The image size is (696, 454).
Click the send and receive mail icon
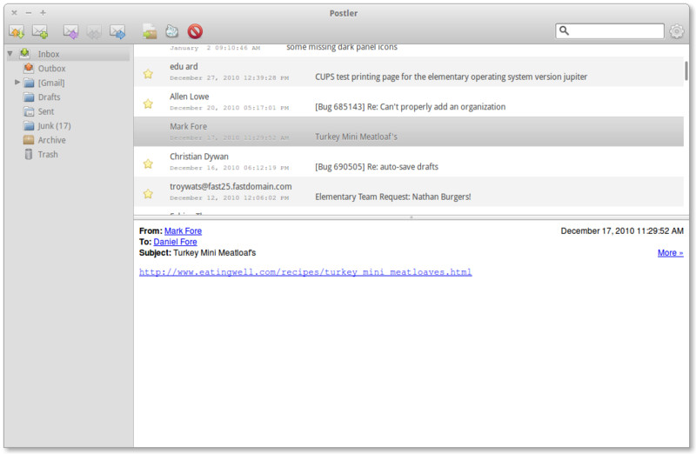tap(17, 31)
